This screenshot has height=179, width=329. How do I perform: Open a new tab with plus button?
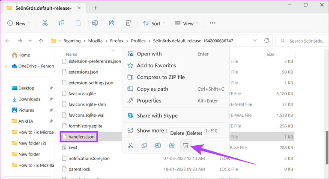click(95, 8)
